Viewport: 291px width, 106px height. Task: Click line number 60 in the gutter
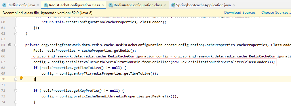[x=3, y=22]
